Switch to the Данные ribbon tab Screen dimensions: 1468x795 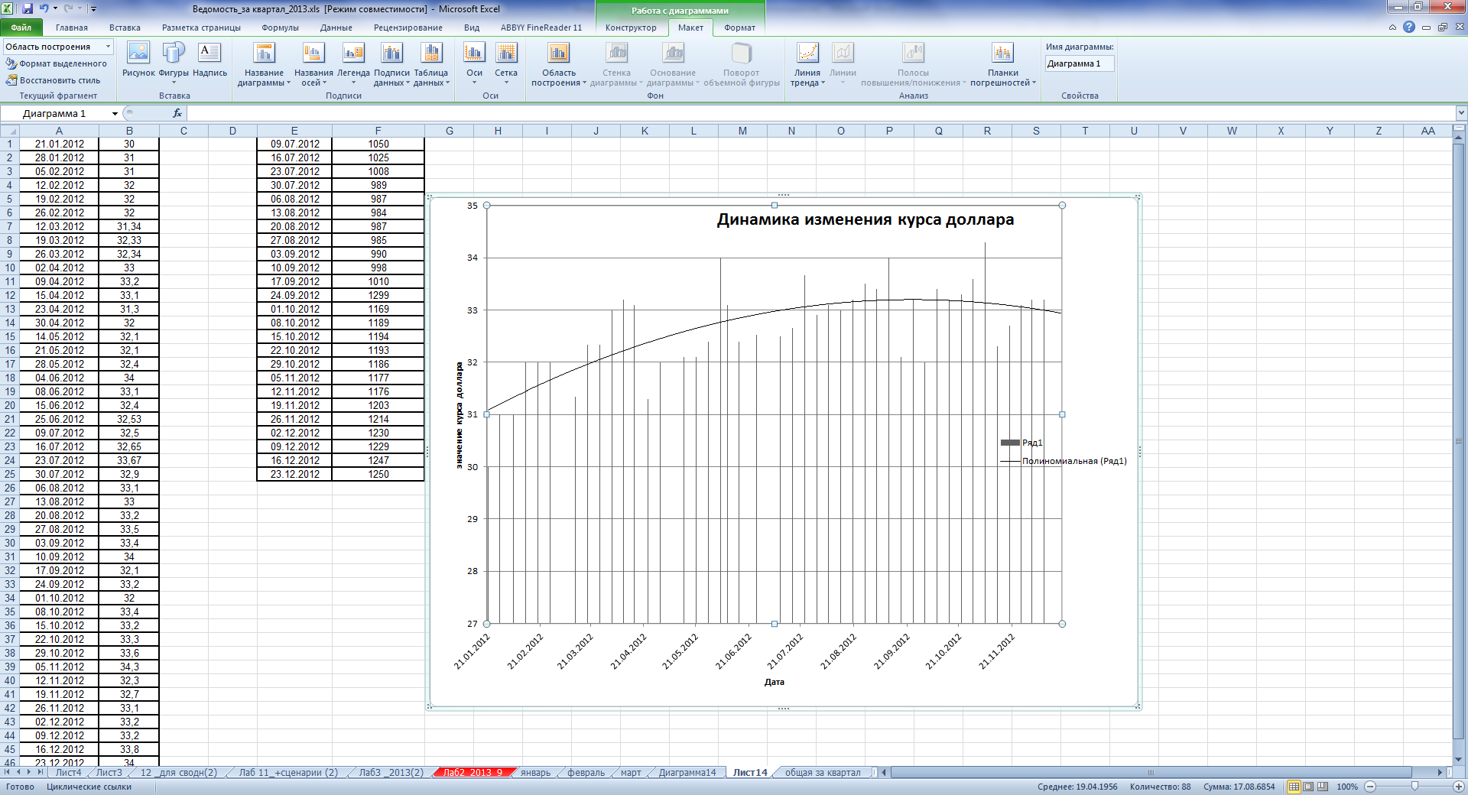(336, 28)
